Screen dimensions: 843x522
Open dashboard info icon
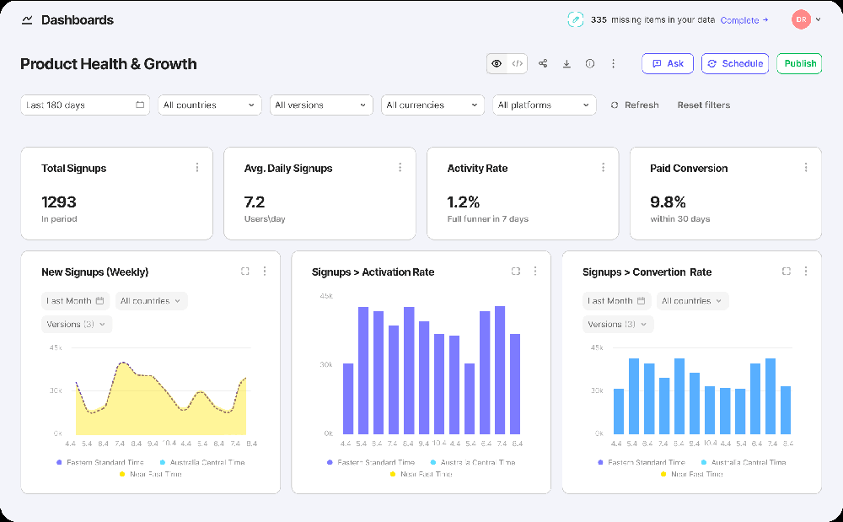pyautogui.click(x=590, y=63)
